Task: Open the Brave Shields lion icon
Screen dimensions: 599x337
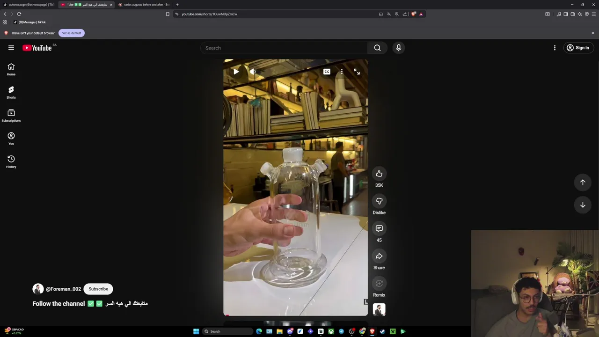Action: 414,14
